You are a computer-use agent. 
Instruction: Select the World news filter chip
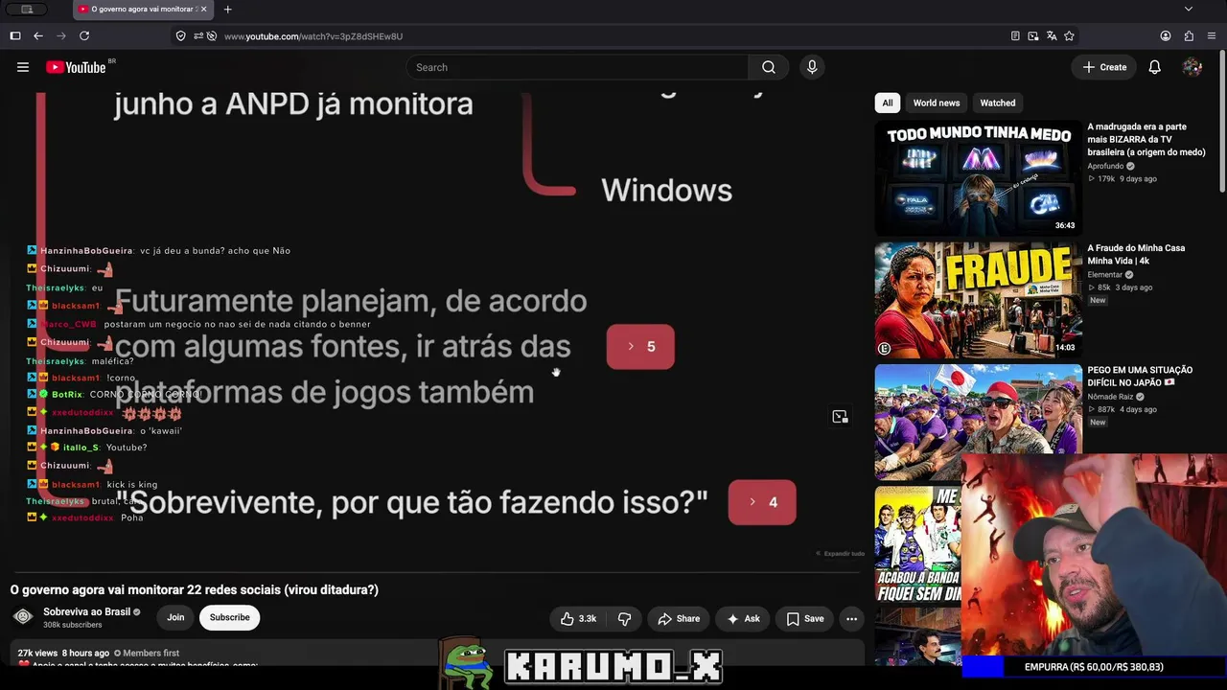pyautogui.click(x=937, y=103)
